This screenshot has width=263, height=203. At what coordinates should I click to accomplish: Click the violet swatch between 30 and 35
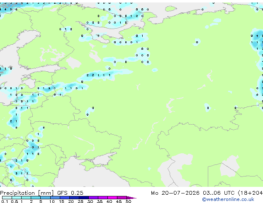point(93,198)
